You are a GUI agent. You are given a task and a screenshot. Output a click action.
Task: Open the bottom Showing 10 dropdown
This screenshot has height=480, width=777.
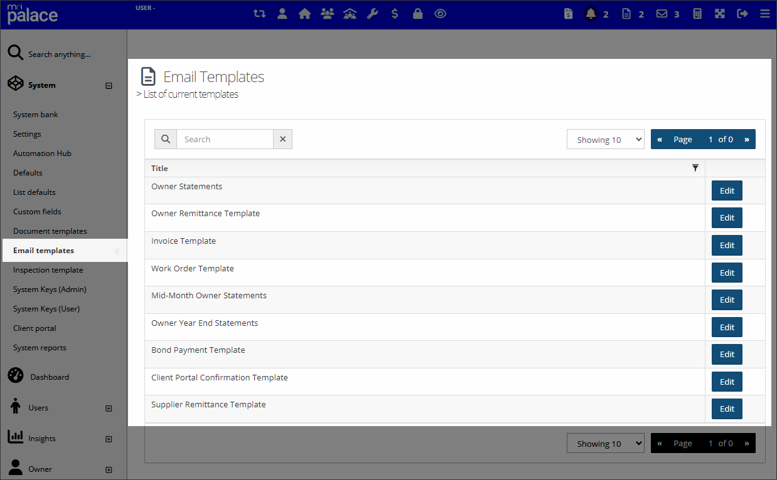[x=606, y=443]
